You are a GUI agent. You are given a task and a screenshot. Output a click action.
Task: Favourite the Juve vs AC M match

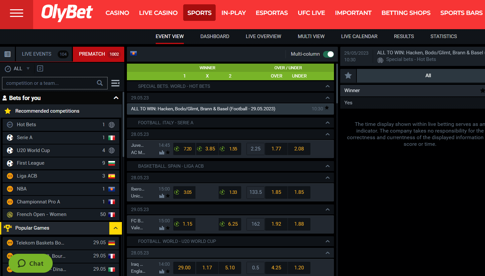[x=168, y=152]
